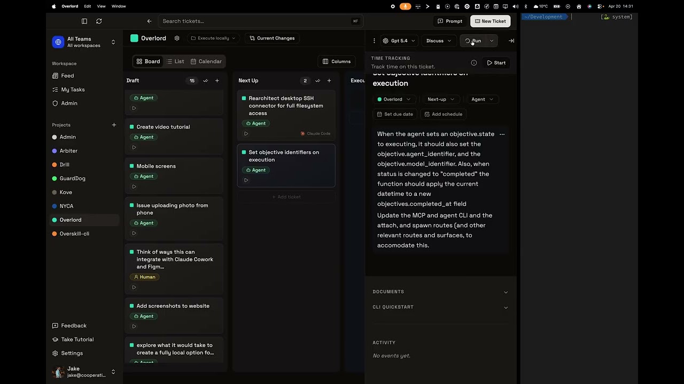
Task: Add ticket to Draft column plus
Action: (217, 81)
